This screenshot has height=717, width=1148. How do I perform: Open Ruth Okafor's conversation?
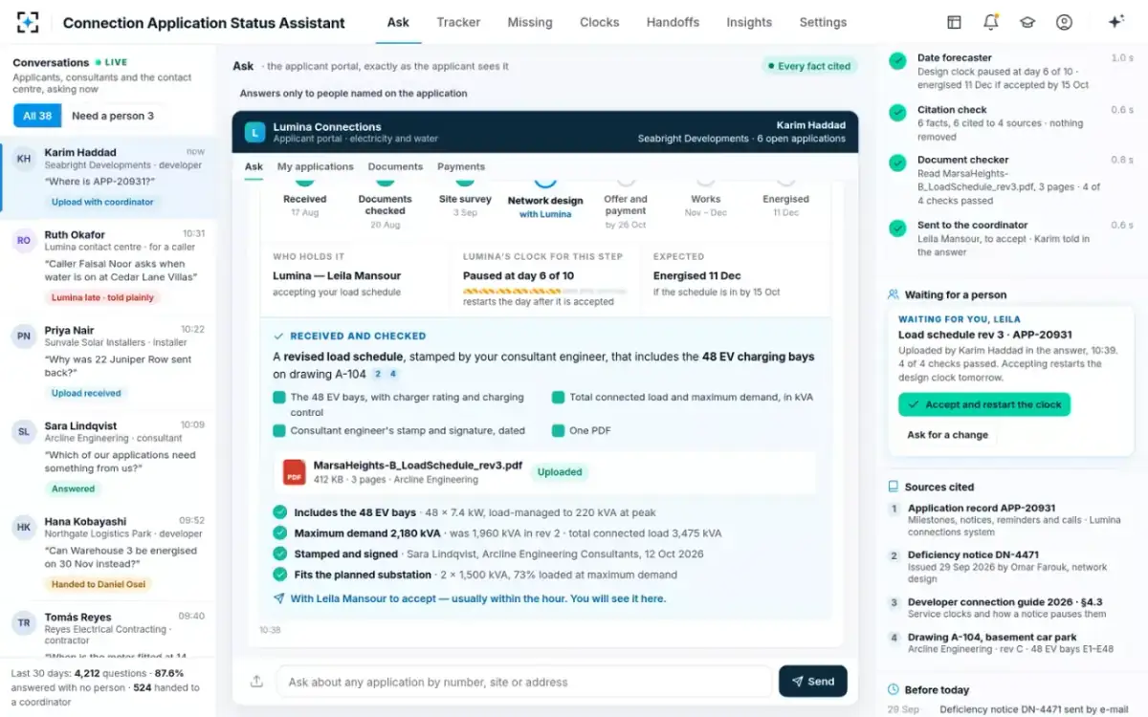(108, 267)
